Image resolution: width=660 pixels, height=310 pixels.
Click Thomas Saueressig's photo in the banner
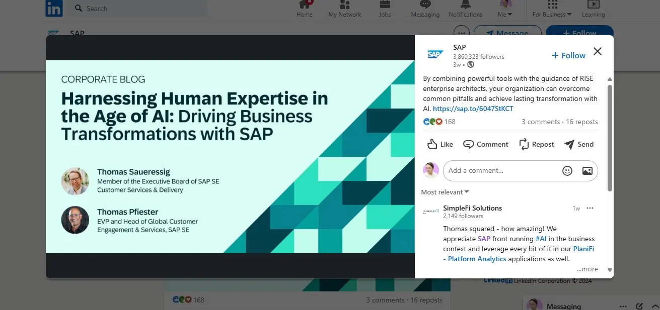point(75,181)
